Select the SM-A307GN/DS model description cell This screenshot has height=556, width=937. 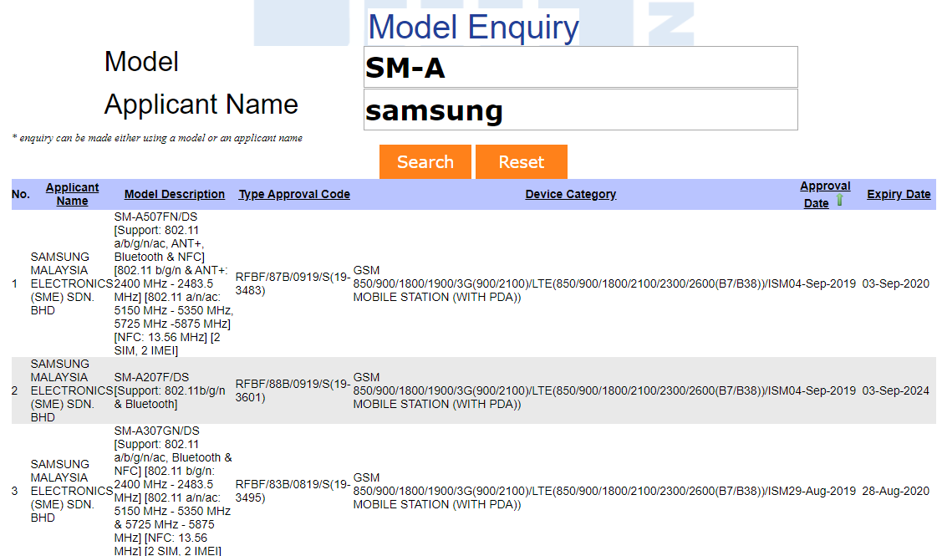point(173,490)
